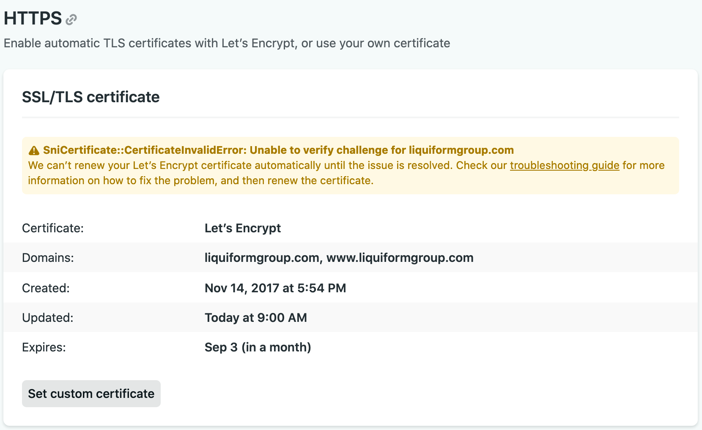The width and height of the screenshot is (702, 430).
Task: Click the Nov 14, 2017 created date
Action: 275,288
